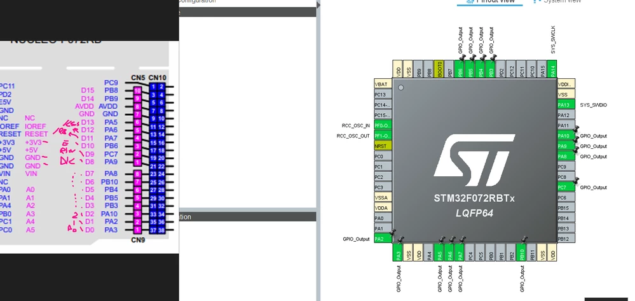Select the PB8 pin on the chip
Screen dimensions: 635x301
click(x=428, y=69)
